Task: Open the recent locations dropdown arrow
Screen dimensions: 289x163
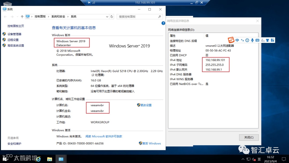Action: (x=17, y=17)
